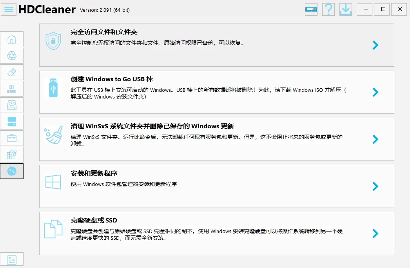Open the drive backup icon in the sidebar
410x268 pixels.
(x=12, y=105)
